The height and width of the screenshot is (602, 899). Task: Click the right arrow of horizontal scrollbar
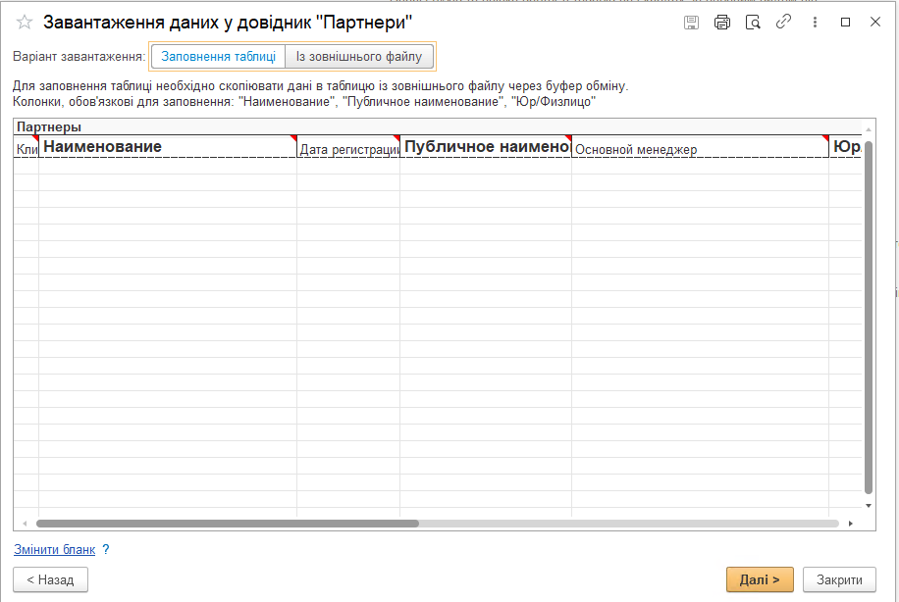click(851, 524)
